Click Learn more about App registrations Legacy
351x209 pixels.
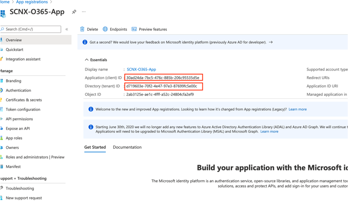pyautogui.click(x=297, y=110)
